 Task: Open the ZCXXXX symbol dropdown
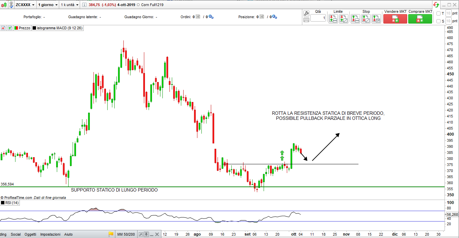tap(25, 5)
